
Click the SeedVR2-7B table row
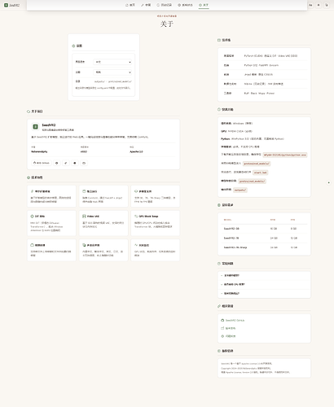coord(264,238)
